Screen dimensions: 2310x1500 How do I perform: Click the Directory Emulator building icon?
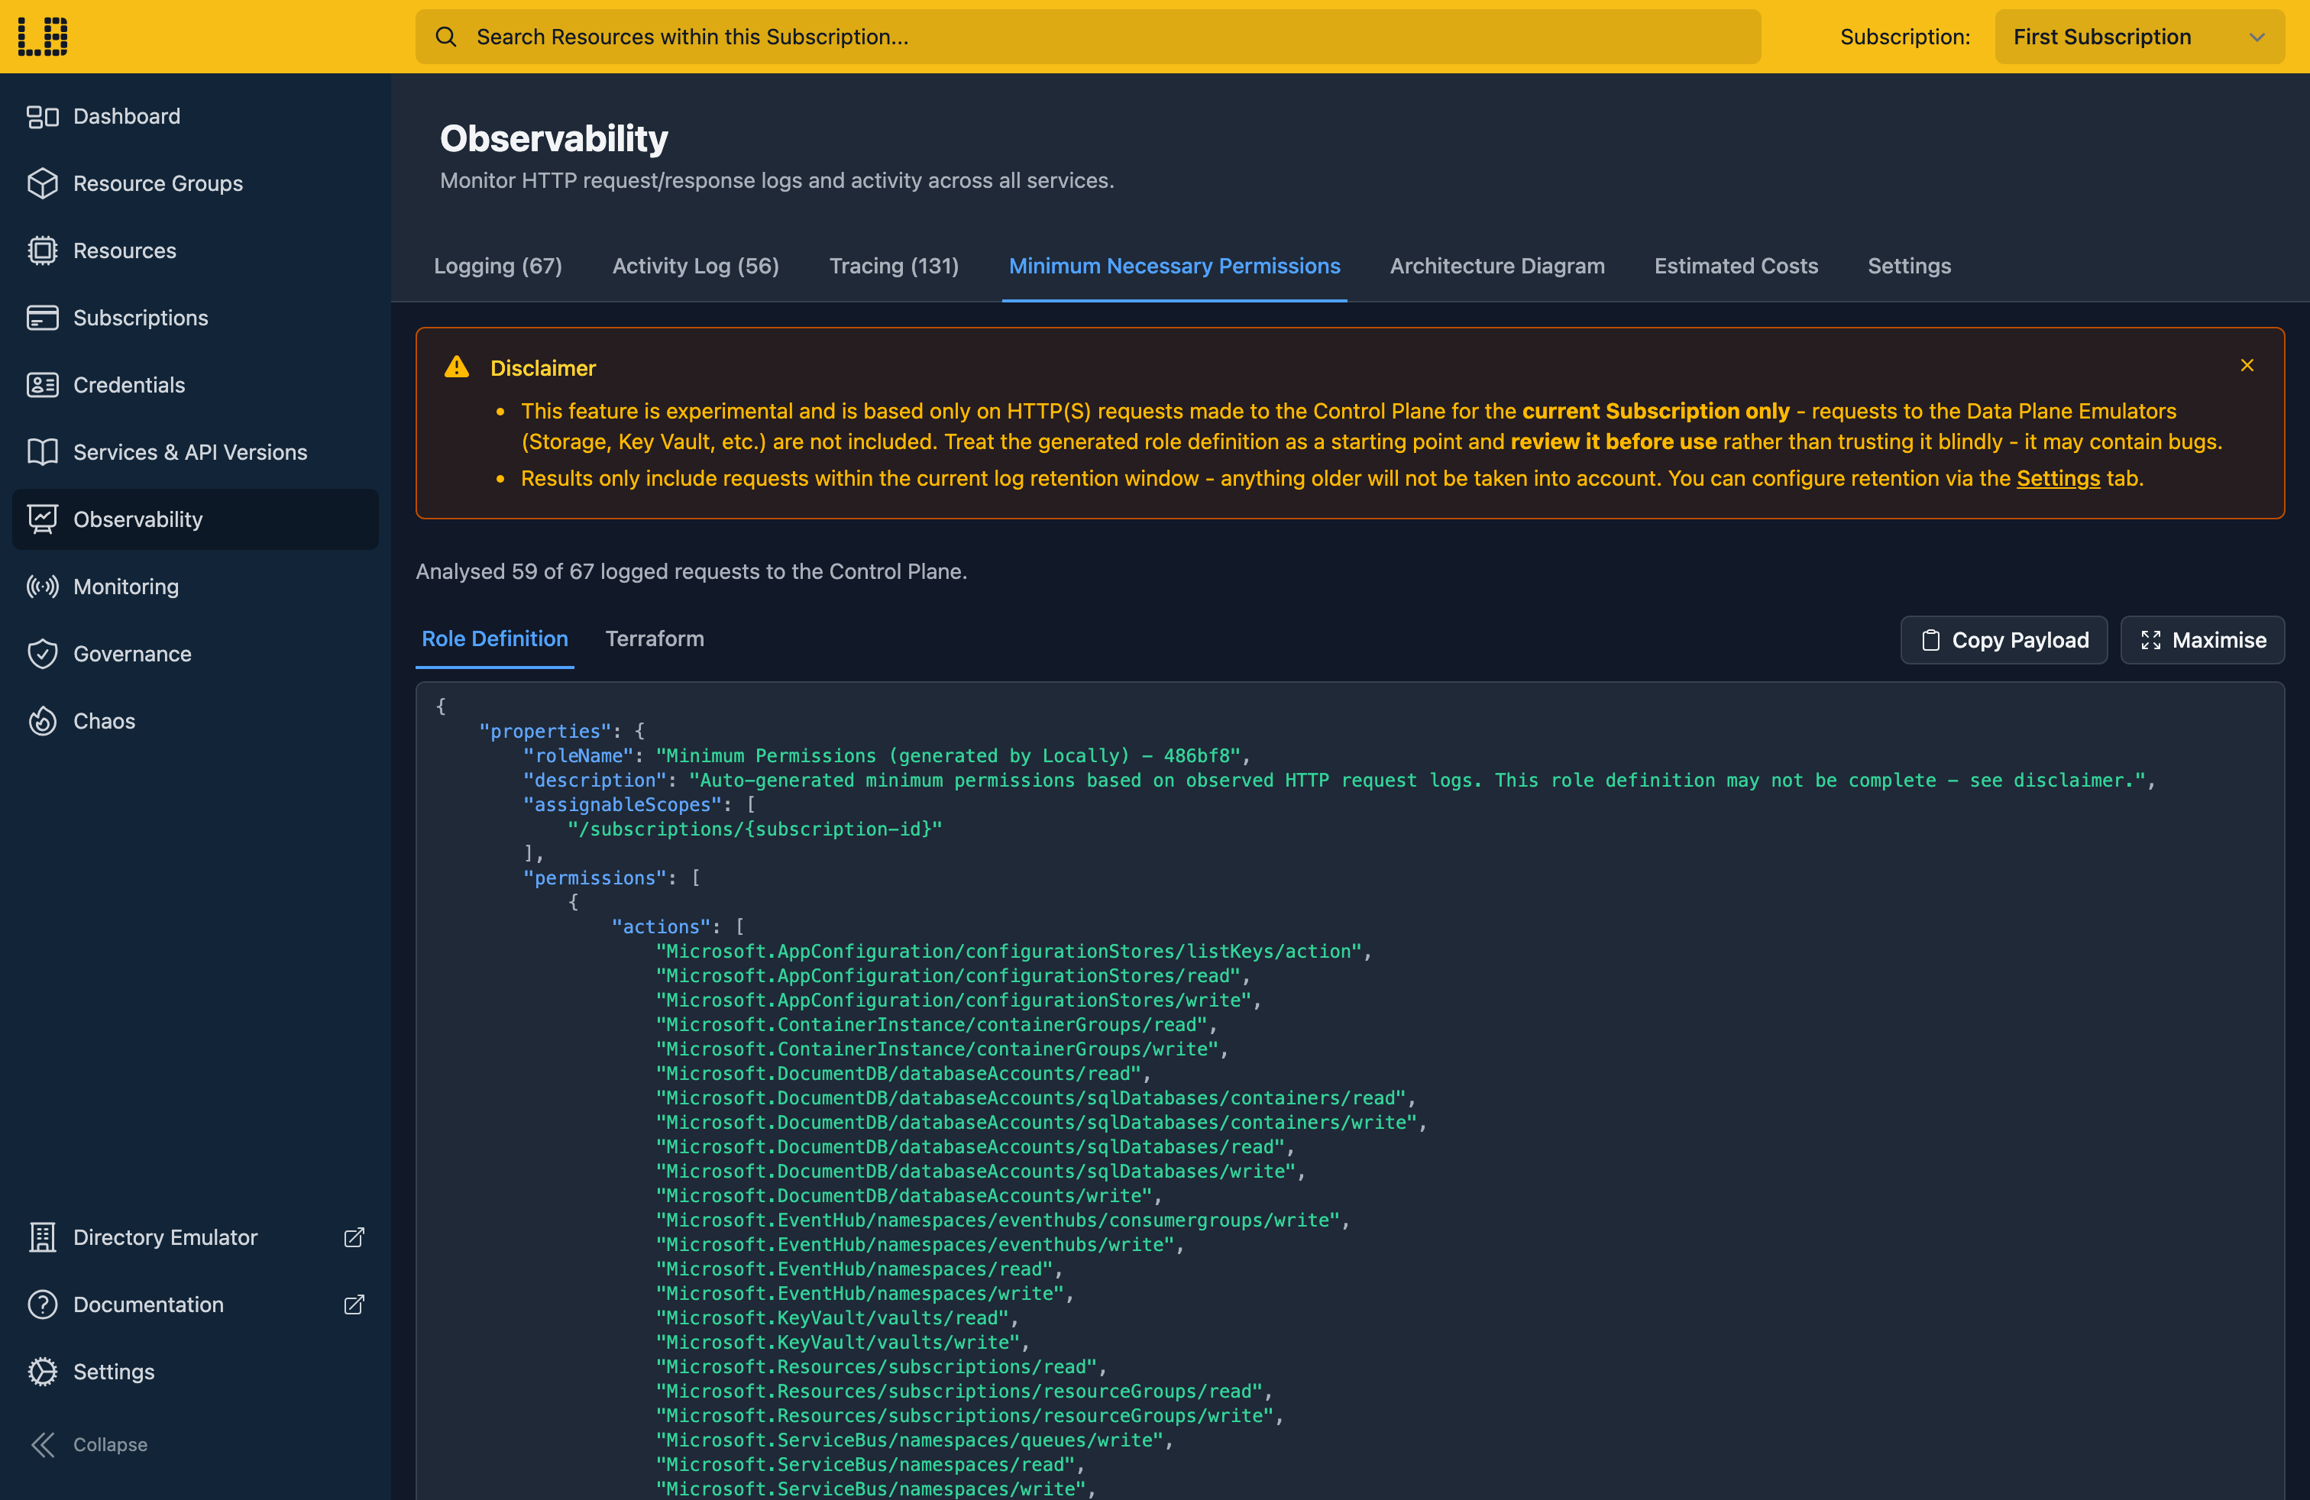43,1237
